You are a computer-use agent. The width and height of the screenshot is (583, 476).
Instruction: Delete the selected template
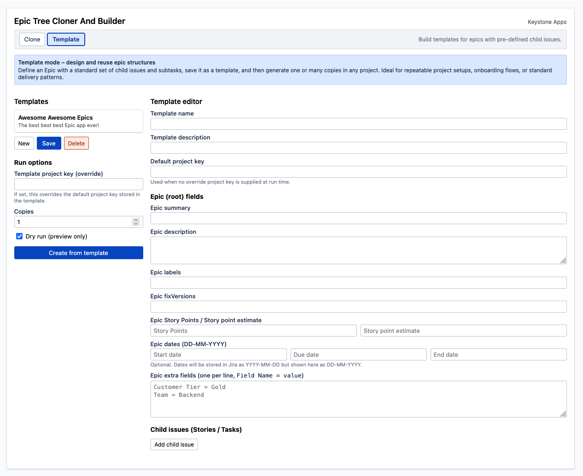pyautogui.click(x=76, y=143)
